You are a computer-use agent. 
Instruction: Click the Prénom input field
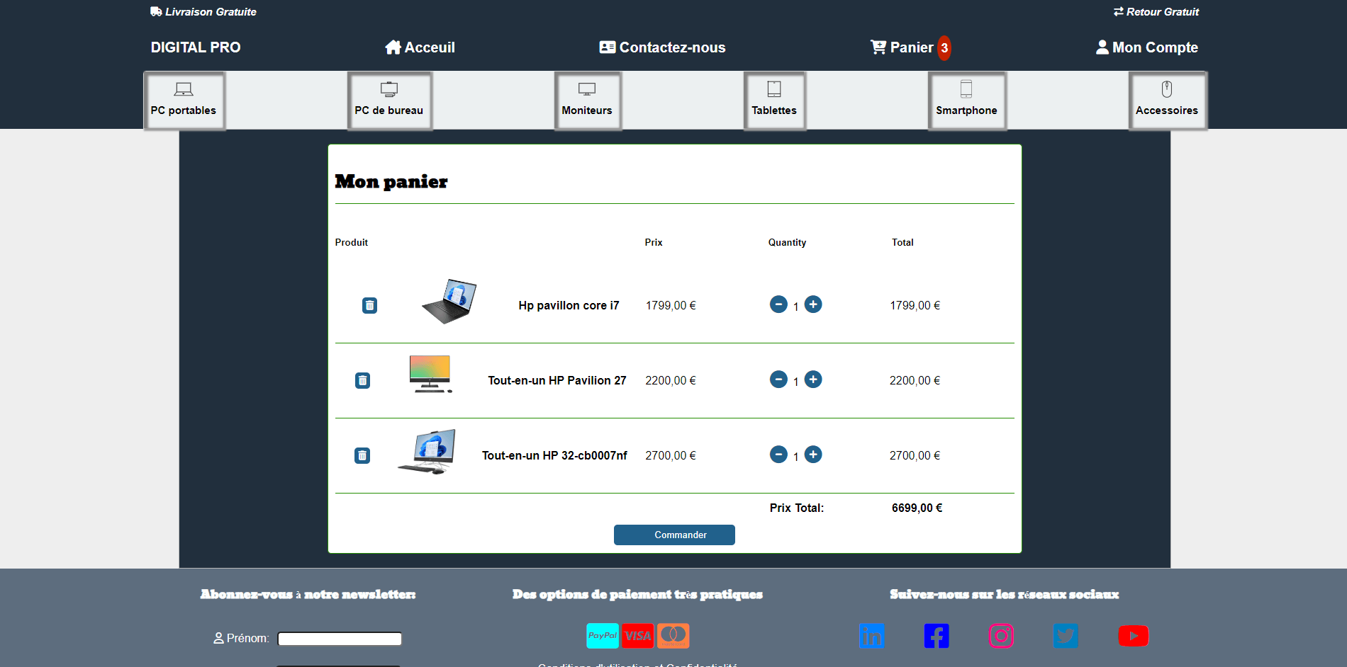click(x=340, y=639)
